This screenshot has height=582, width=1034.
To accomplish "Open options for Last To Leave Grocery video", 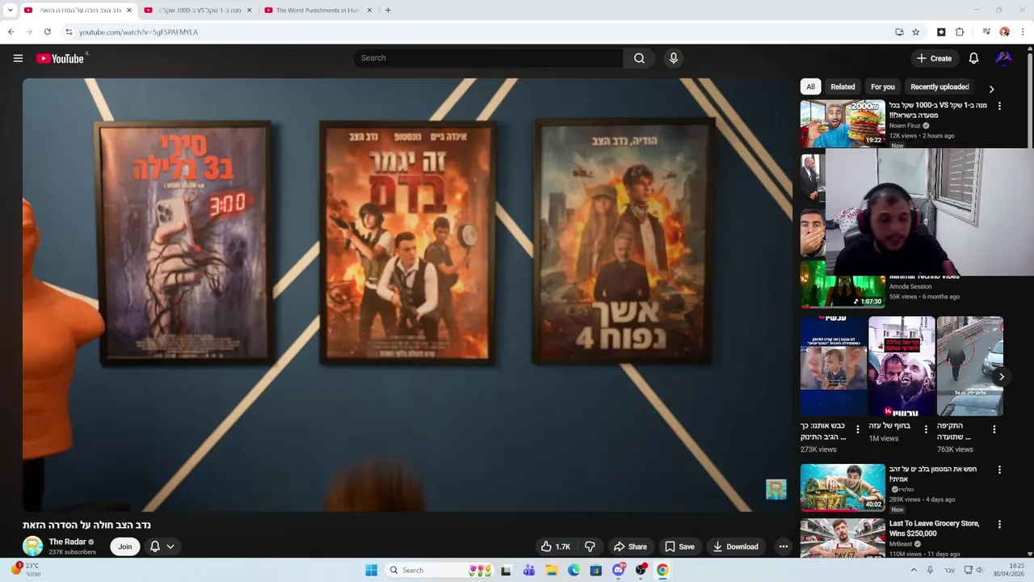I will pyautogui.click(x=999, y=524).
